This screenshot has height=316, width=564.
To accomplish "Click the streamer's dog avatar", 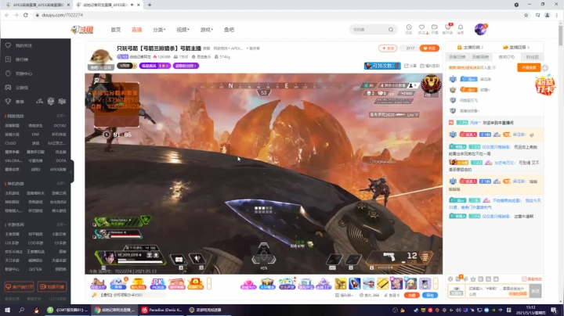I will pyautogui.click(x=101, y=57).
